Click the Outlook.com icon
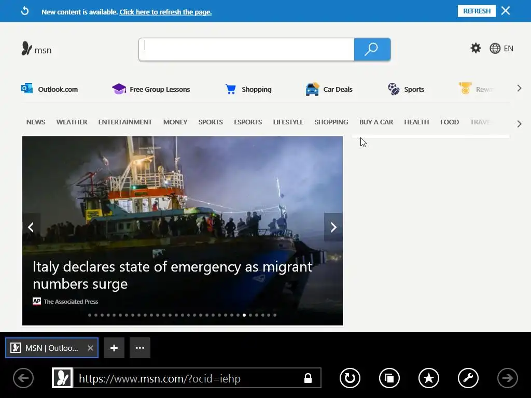Image resolution: width=531 pixels, height=398 pixels. pyautogui.click(x=27, y=89)
